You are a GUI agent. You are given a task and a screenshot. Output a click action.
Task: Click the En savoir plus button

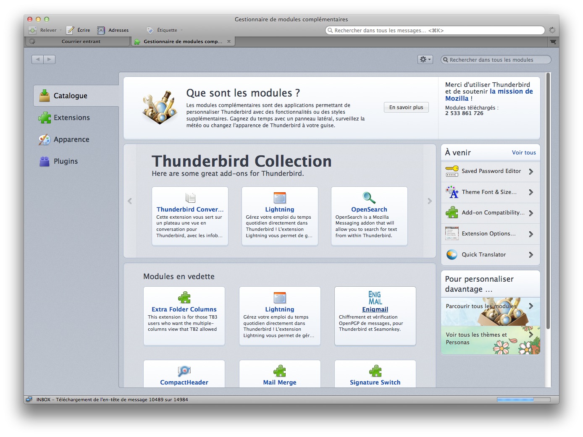click(406, 107)
